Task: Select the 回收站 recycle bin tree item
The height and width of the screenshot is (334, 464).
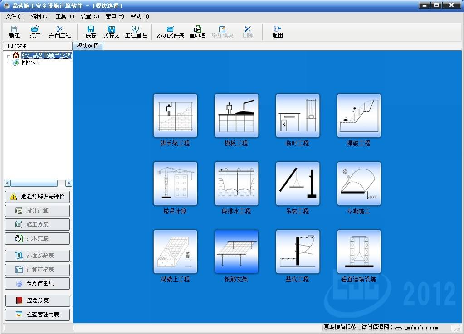Action: click(29, 63)
